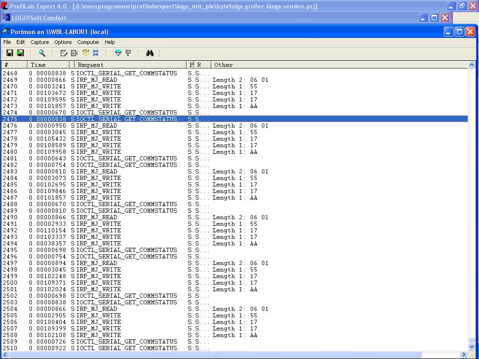
Task: Click the Portmon title bar app icon
Action: point(6,31)
